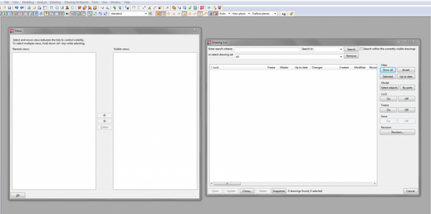The image size is (431, 214).
Task: Toggle the first orange snap switch
Action: (x=158, y=14)
